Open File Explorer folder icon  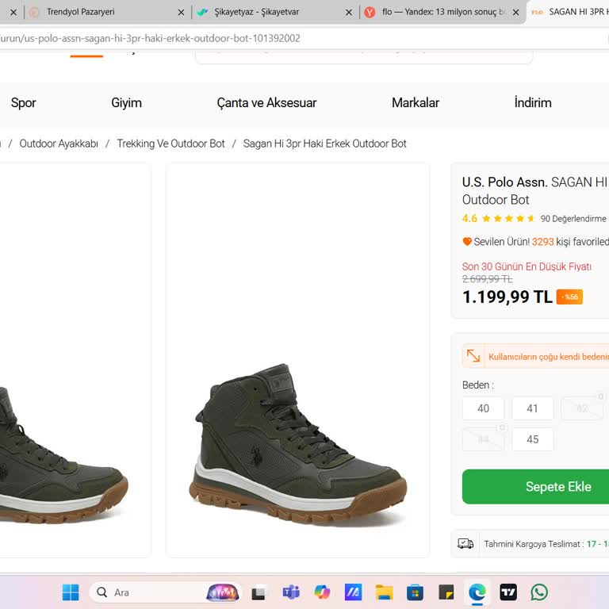(384, 592)
